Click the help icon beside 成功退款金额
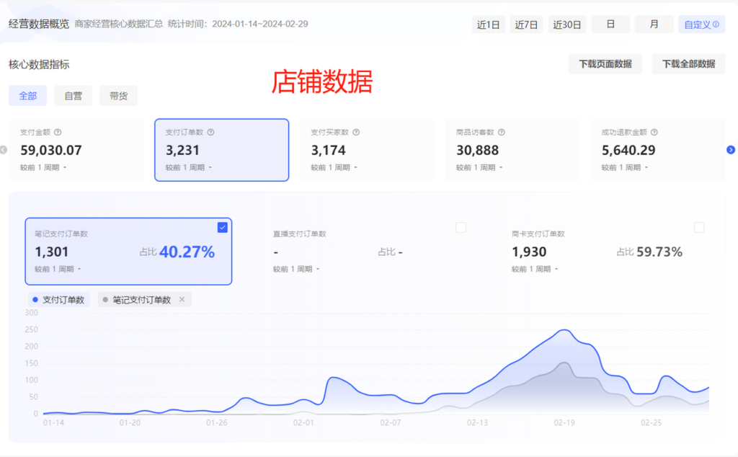The width and height of the screenshot is (738, 457). 654,132
